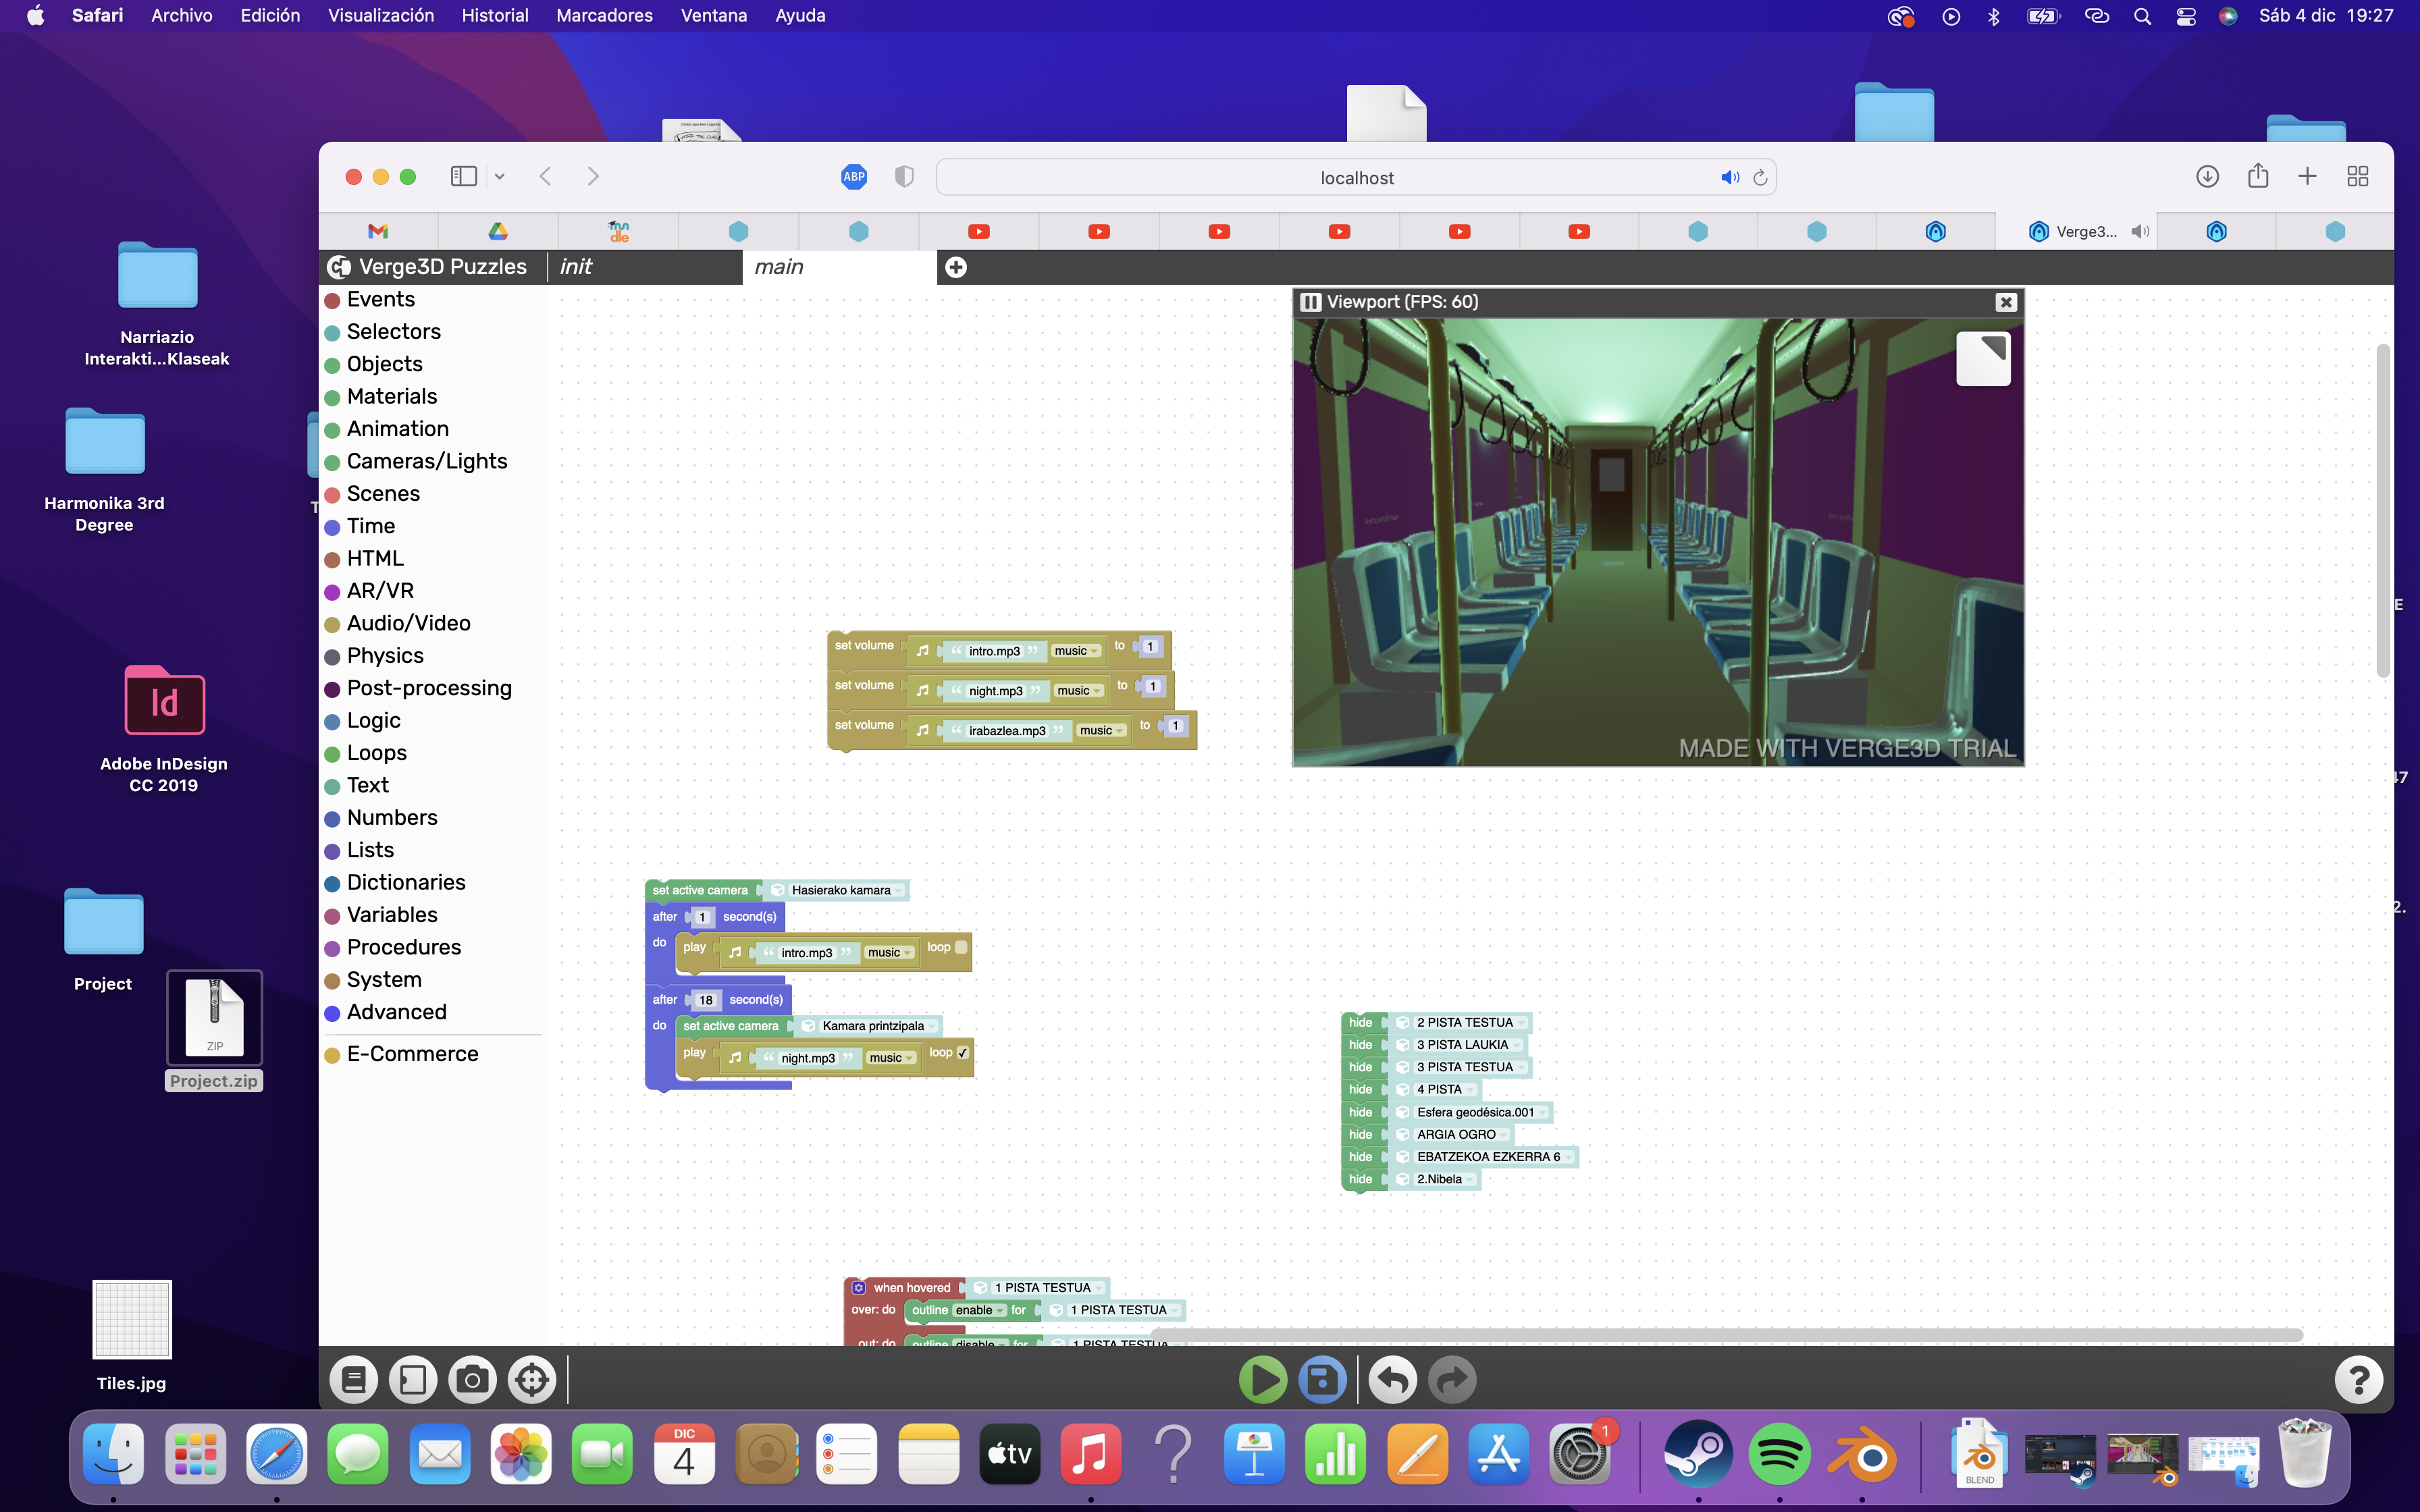Reload the localhost page
Viewport: 2420px width, 1512px height.
(1760, 177)
